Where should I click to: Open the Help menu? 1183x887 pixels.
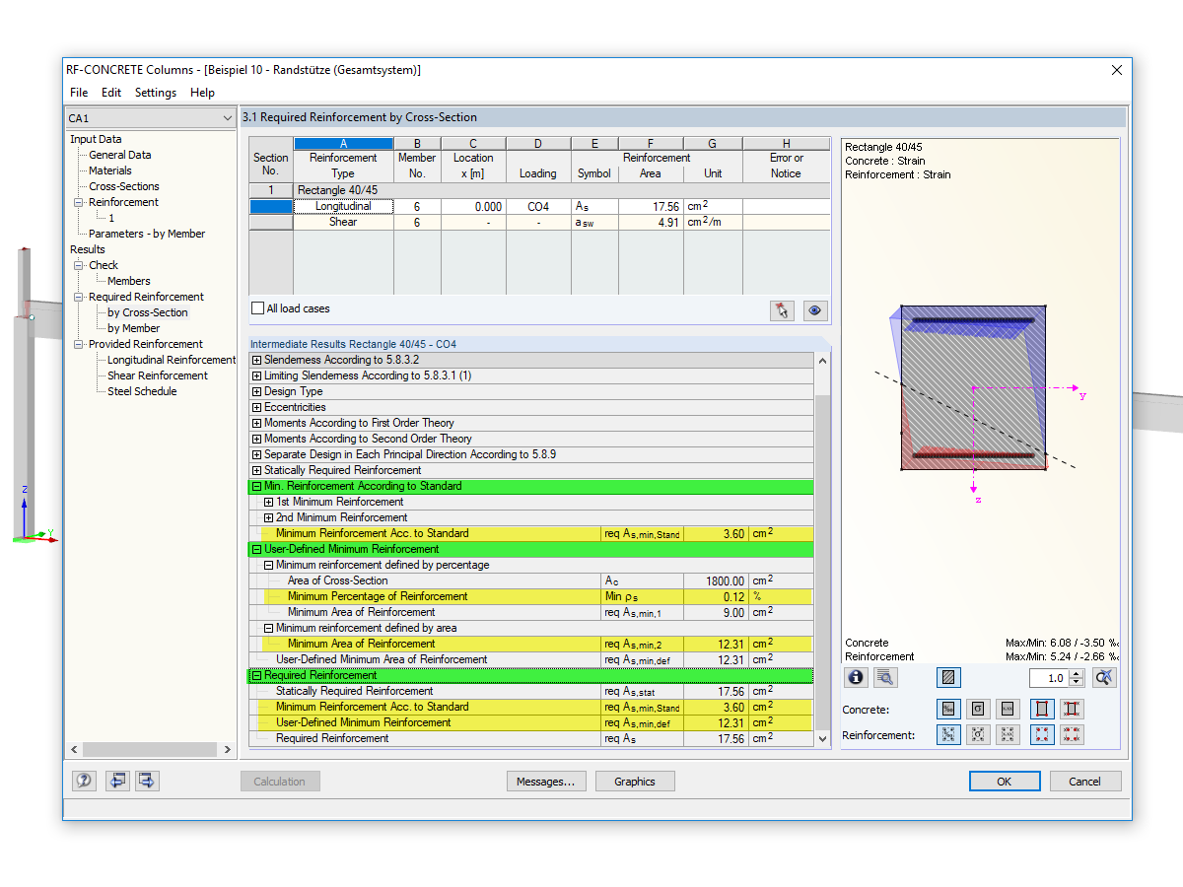[x=202, y=93]
